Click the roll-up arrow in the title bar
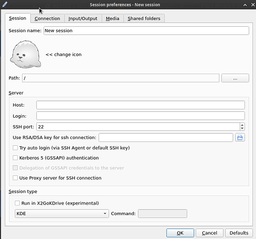This screenshot has height=239, width=256. [245, 5]
